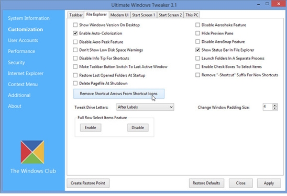Open Additional section
The image size is (287, 196).
pos(19,95)
